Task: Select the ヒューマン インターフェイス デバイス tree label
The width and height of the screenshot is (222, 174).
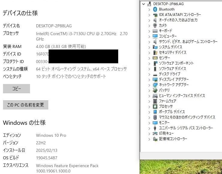Action: tap(182, 96)
